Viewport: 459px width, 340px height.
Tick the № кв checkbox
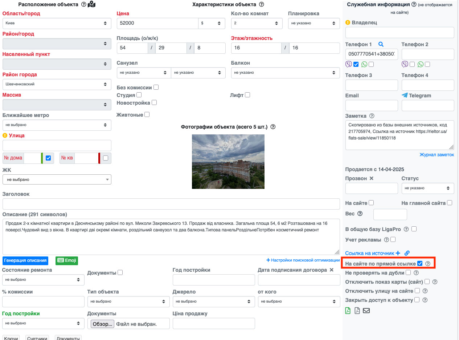[x=106, y=158]
